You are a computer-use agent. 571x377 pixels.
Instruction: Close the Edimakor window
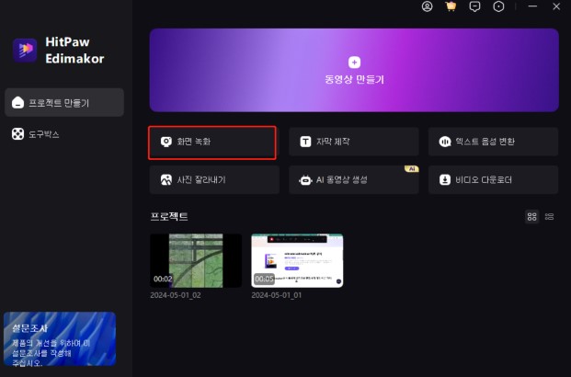[556, 6]
